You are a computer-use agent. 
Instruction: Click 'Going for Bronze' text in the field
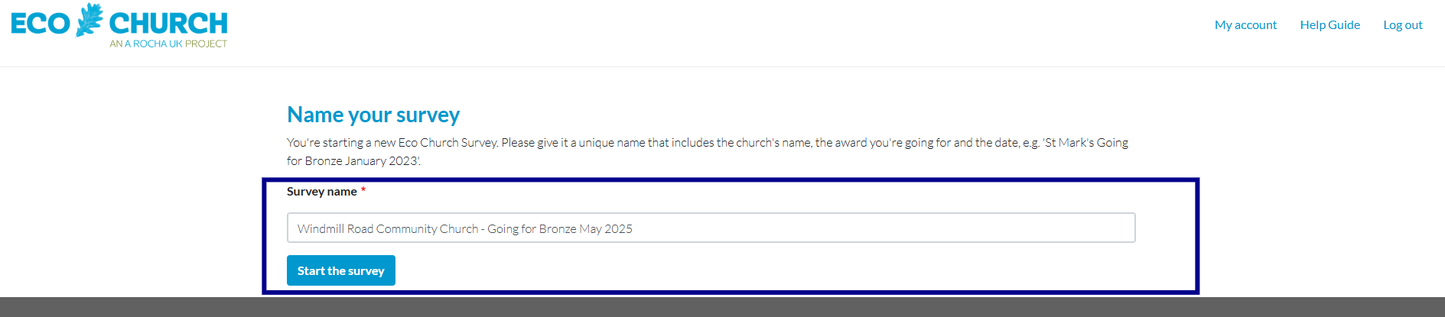click(532, 228)
